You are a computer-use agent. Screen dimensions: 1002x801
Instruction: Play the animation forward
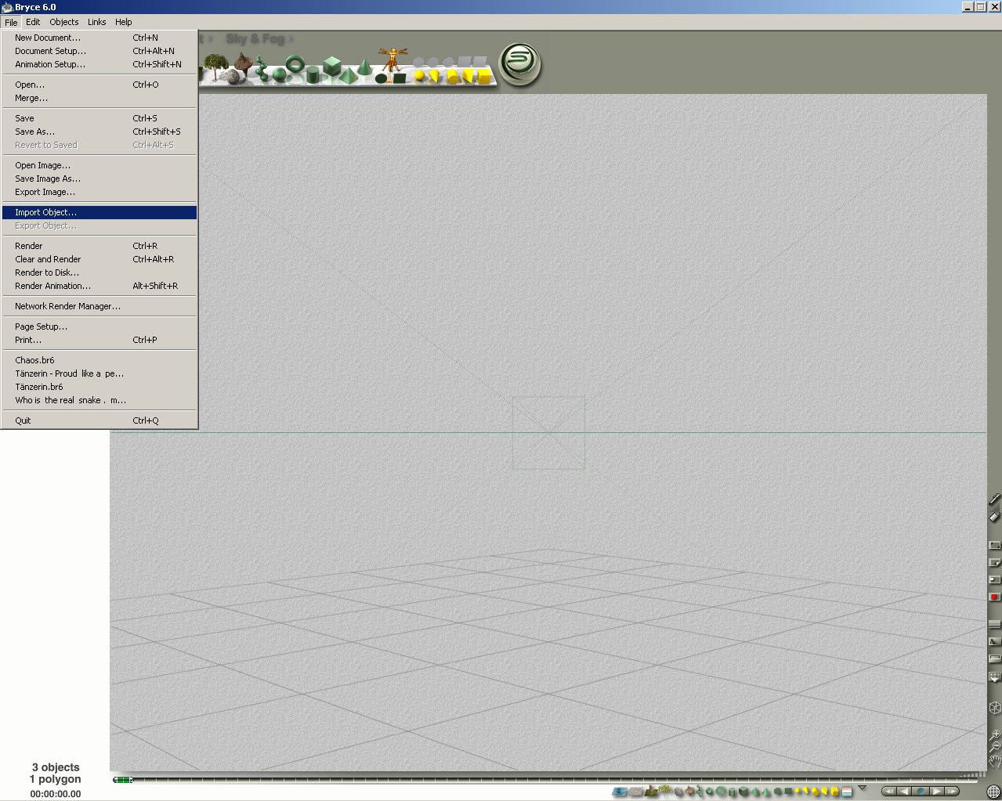(937, 792)
